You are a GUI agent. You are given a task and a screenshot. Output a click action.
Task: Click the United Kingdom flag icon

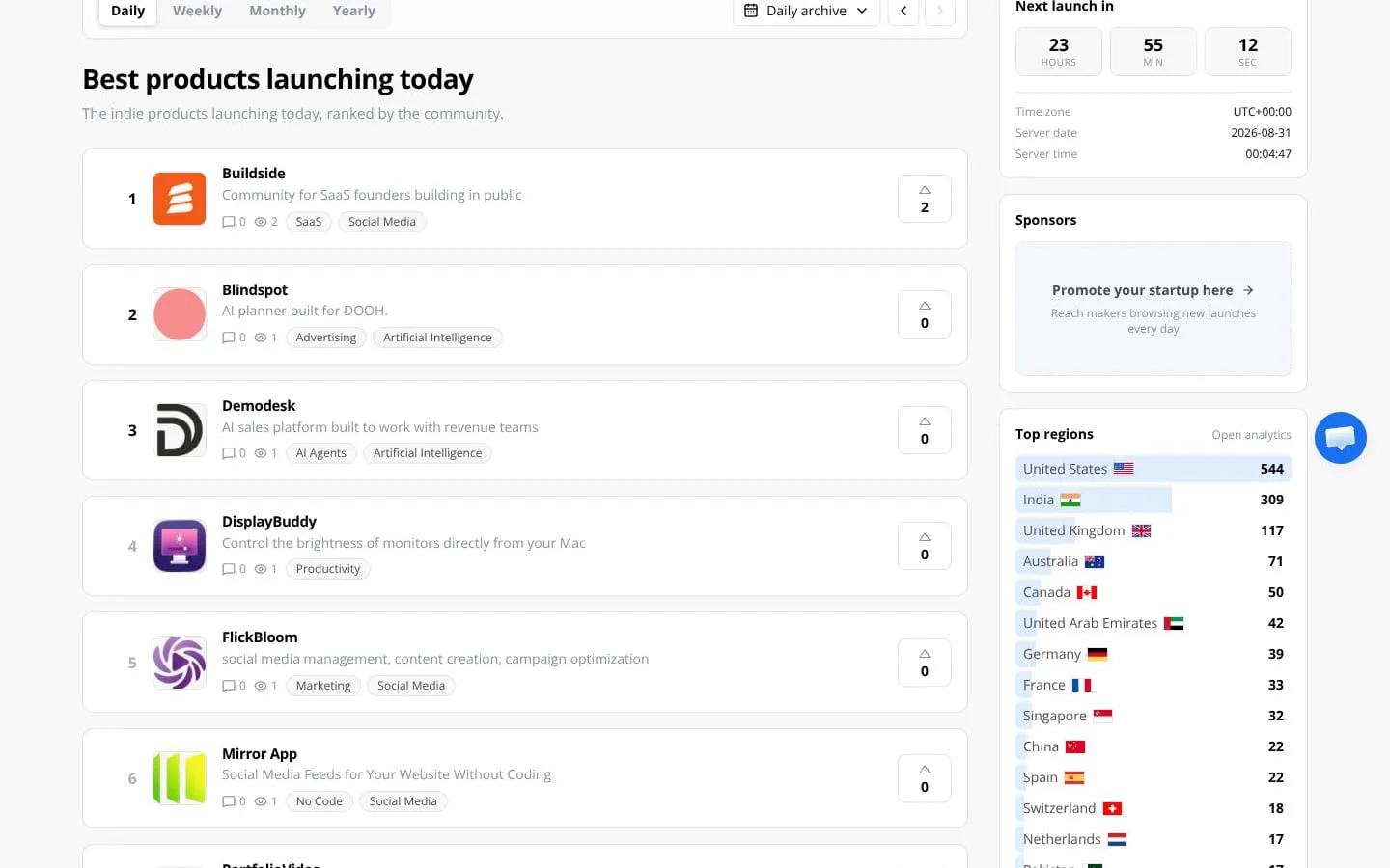1142,530
